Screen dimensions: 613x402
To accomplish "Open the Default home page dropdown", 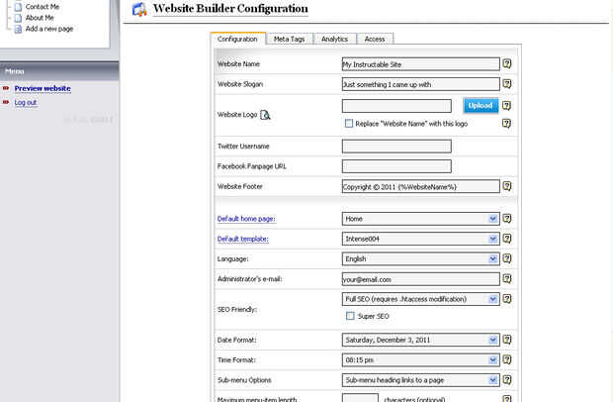I will [x=420, y=219].
